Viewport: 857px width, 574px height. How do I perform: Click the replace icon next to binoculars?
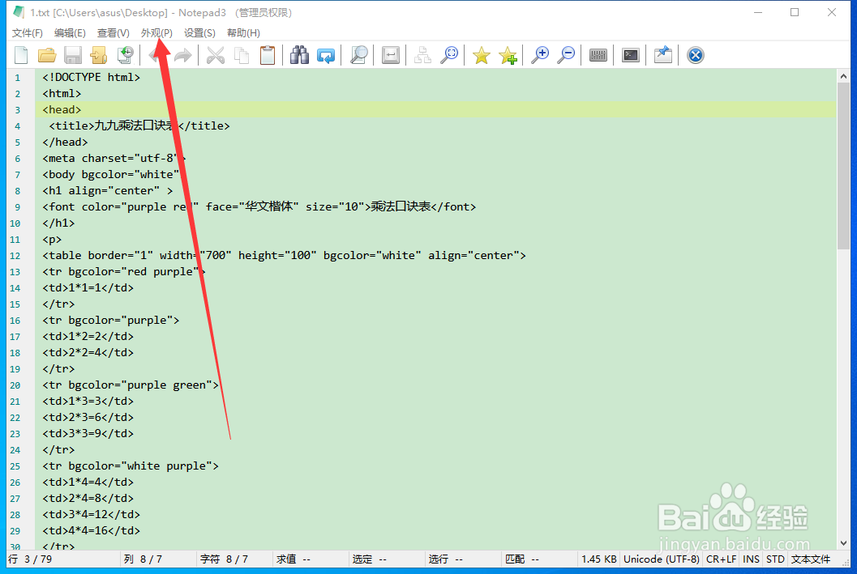click(x=326, y=55)
